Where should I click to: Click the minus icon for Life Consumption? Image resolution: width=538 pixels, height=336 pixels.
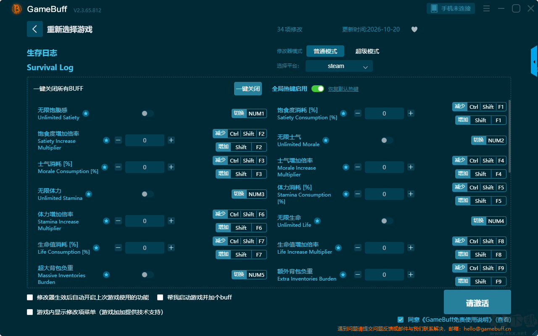coord(118,248)
